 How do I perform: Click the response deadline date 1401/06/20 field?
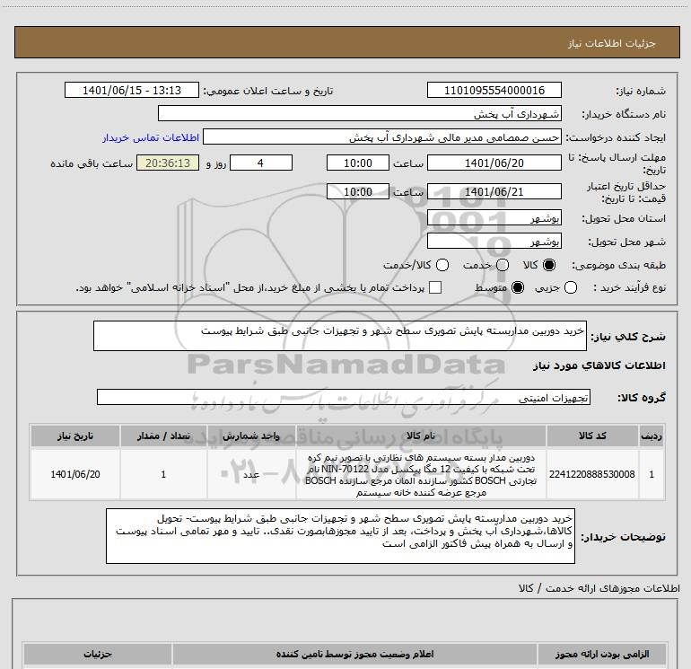[494, 163]
